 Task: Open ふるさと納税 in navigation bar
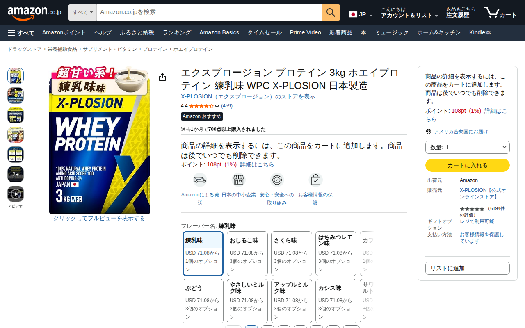pyautogui.click(x=137, y=33)
